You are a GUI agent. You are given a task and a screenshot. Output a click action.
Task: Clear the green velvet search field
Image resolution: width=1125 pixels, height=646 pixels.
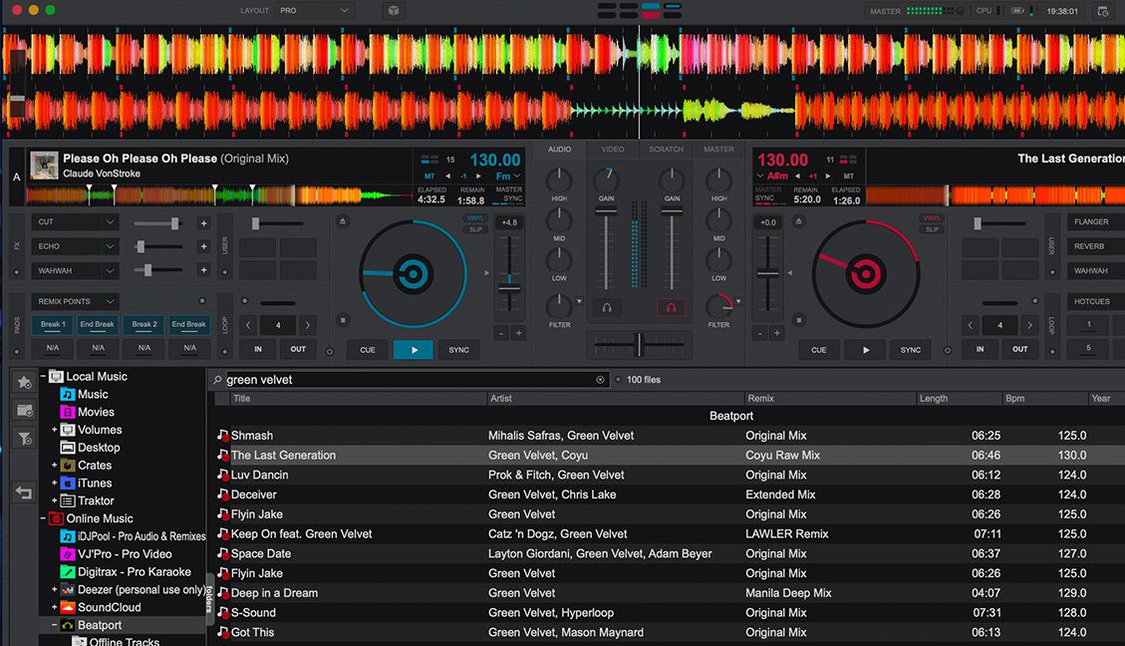(601, 380)
